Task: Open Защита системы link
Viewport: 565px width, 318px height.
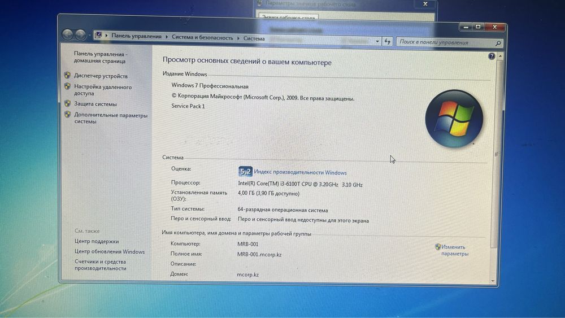Action: (x=95, y=104)
